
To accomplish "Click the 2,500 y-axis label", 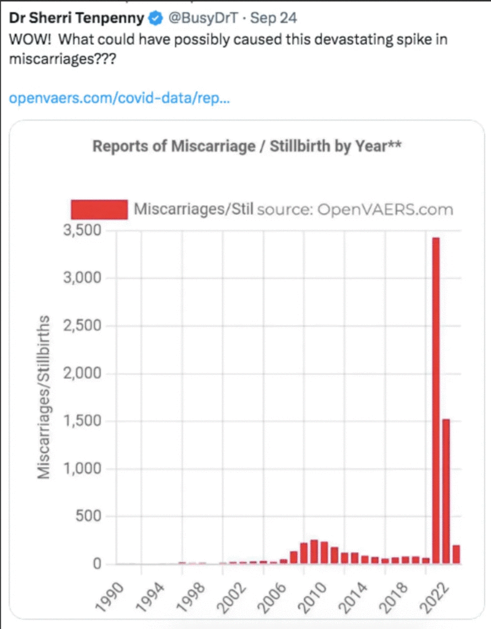I will pyautogui.click(x=82, y=326).
